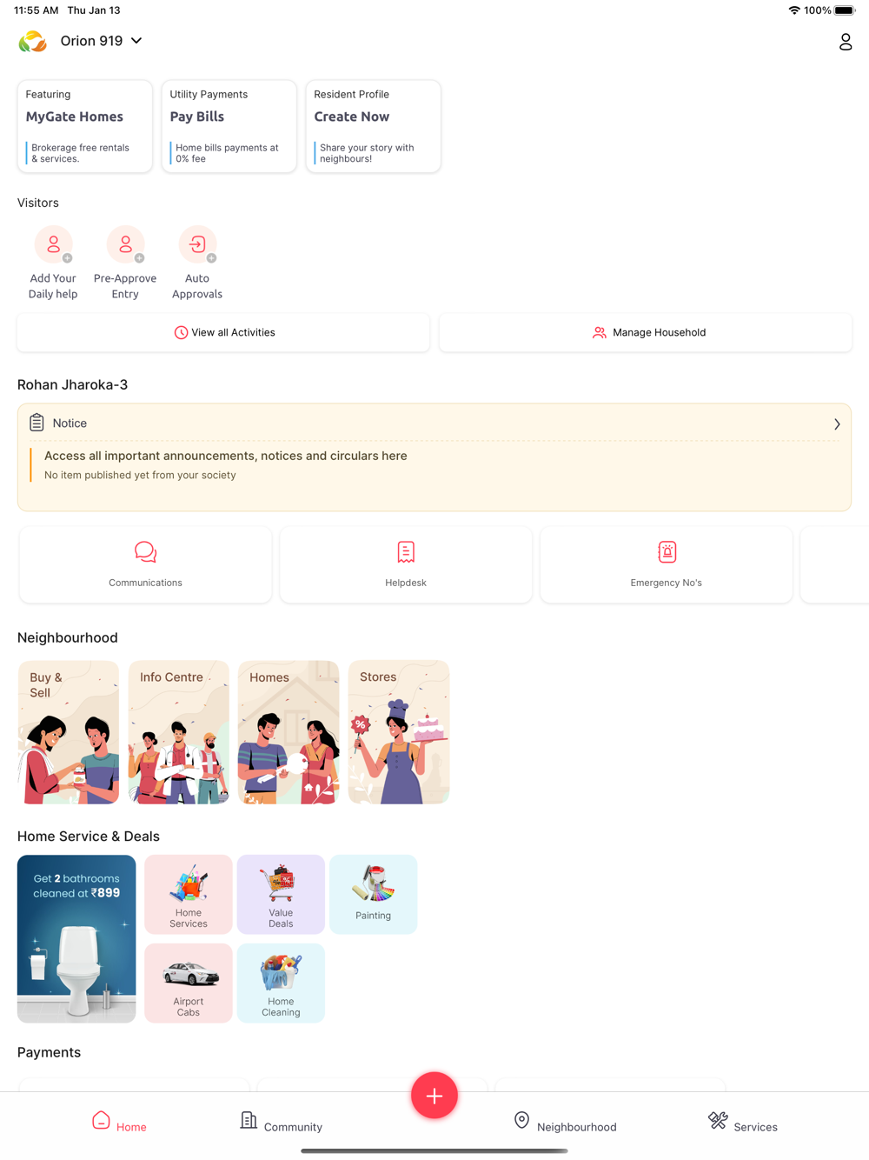Open Auto Approvals icon
The height and width of the screenshot is (1160, 869).
click(x=198, y=244)
